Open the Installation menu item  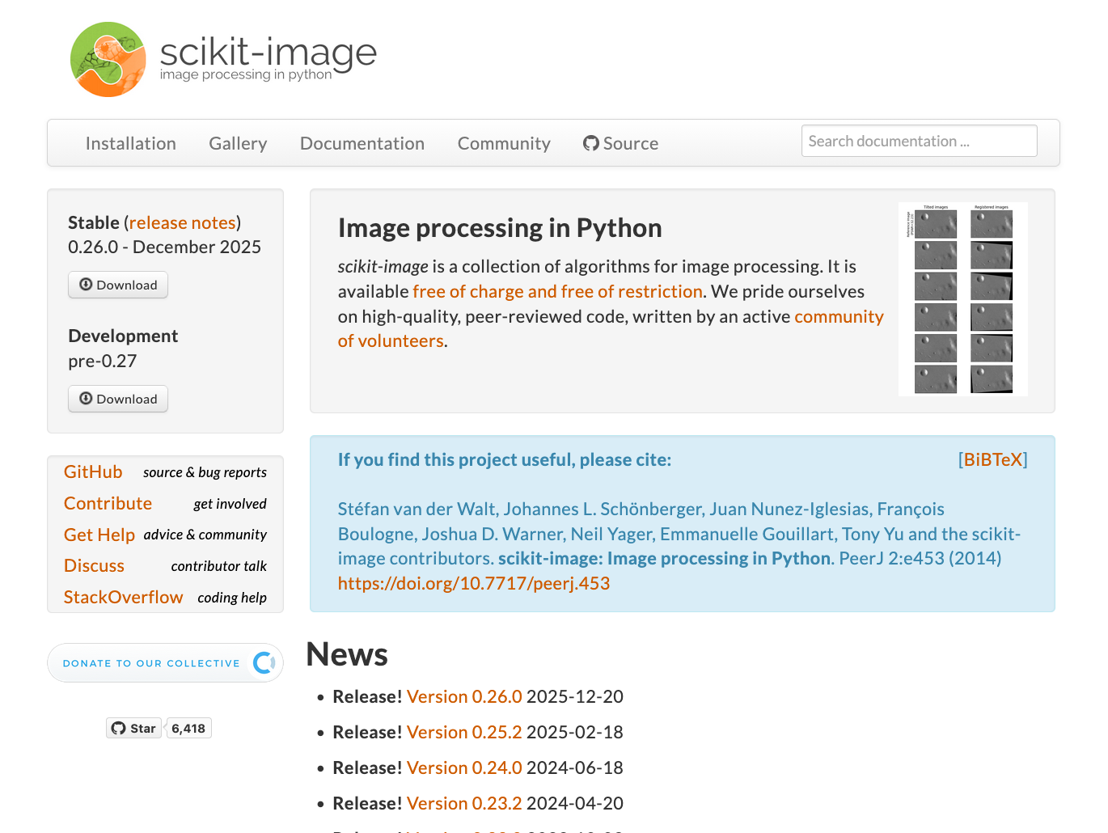point(131,144)
